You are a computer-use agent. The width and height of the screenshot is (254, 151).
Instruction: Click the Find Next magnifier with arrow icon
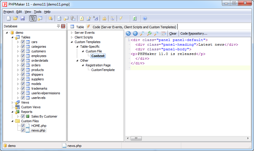(156, 33)
